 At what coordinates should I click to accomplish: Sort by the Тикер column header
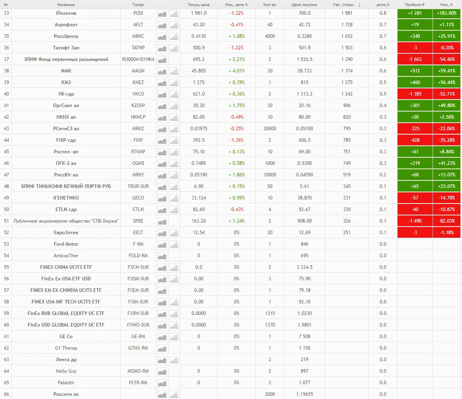138,5
